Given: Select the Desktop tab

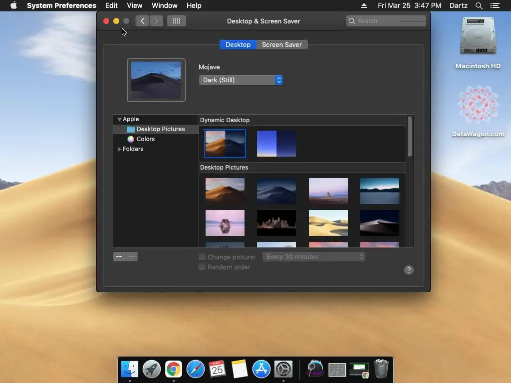Looking at the screenshot, I should [238, 44].
